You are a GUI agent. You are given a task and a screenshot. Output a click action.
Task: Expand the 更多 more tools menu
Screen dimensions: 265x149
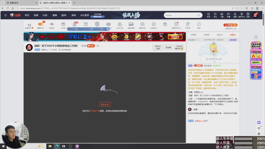point(199,25)
